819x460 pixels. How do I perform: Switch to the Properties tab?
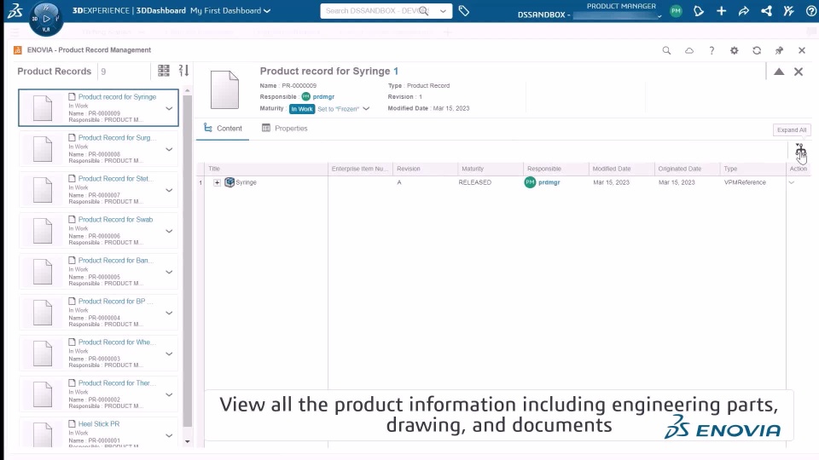pos(285,129)
